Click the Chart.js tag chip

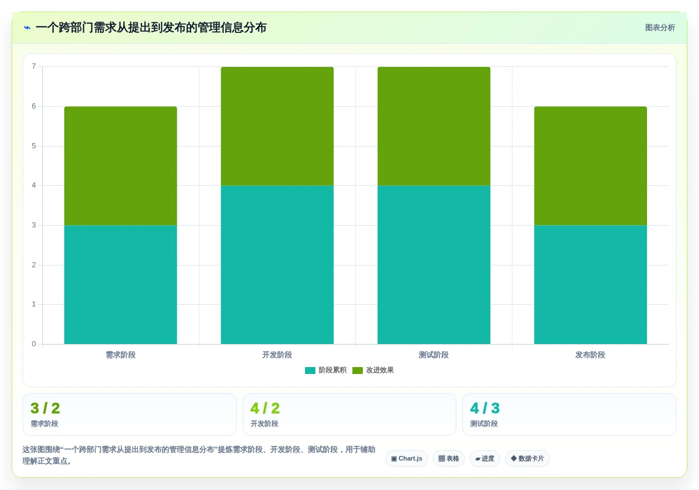[407, 459]
